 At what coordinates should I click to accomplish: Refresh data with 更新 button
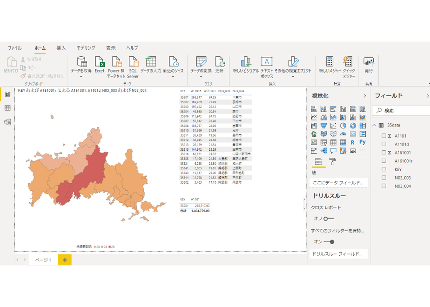pos(219,65)
